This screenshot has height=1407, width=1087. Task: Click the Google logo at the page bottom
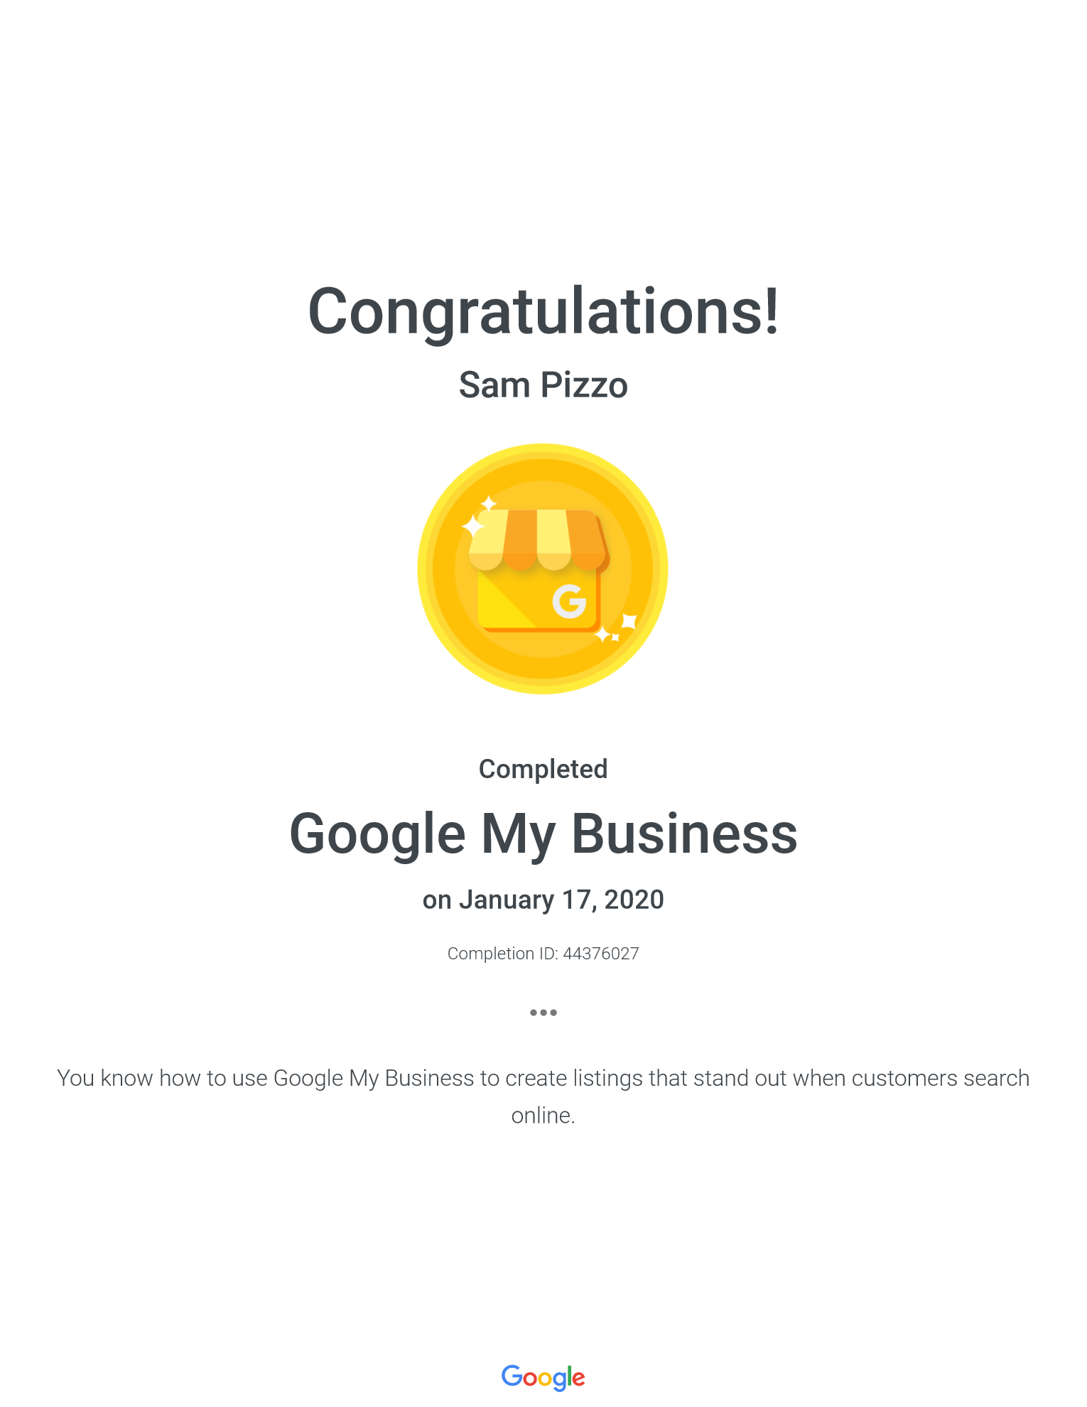coord(543,1377)
